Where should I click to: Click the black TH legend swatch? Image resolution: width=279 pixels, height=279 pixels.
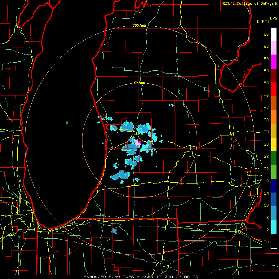[274, 241]
